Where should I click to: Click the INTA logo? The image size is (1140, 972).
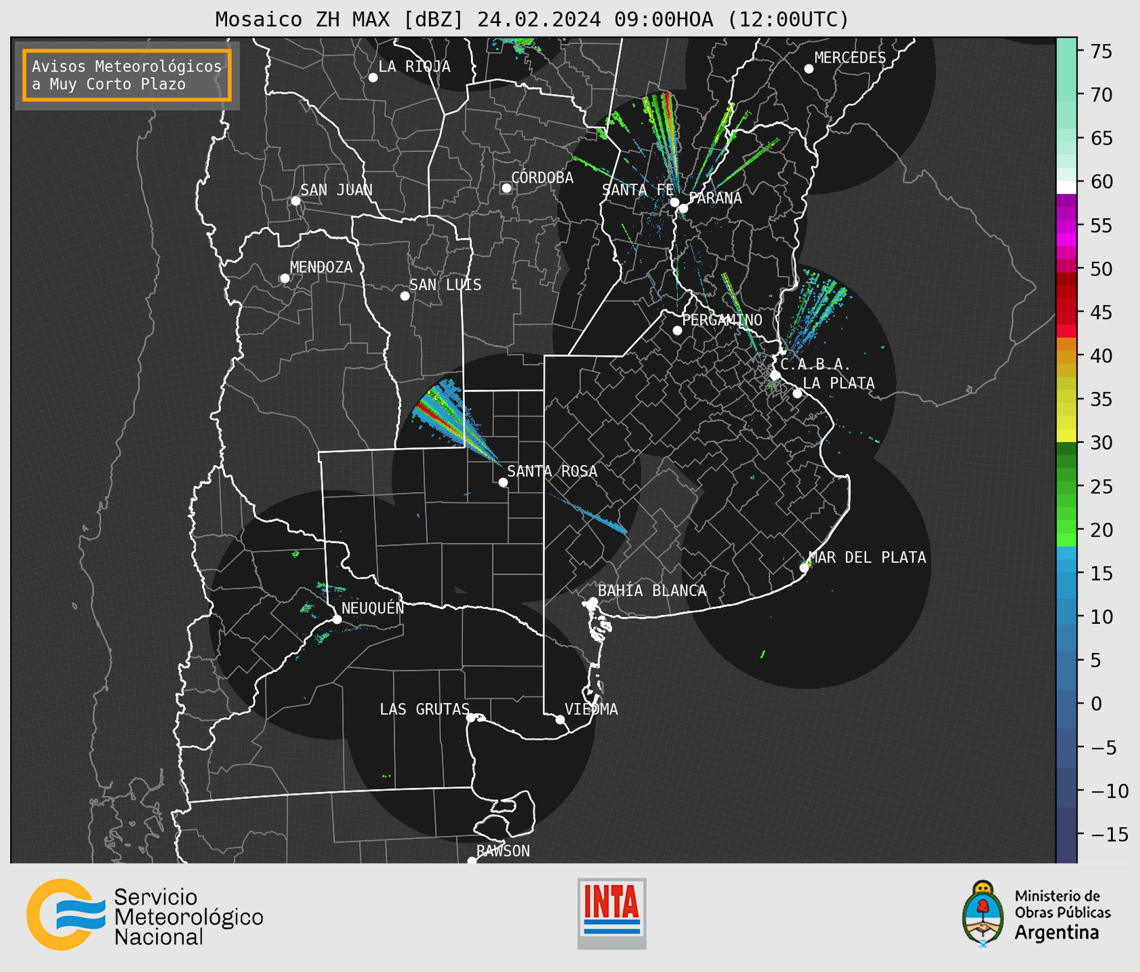click(612, 913)
